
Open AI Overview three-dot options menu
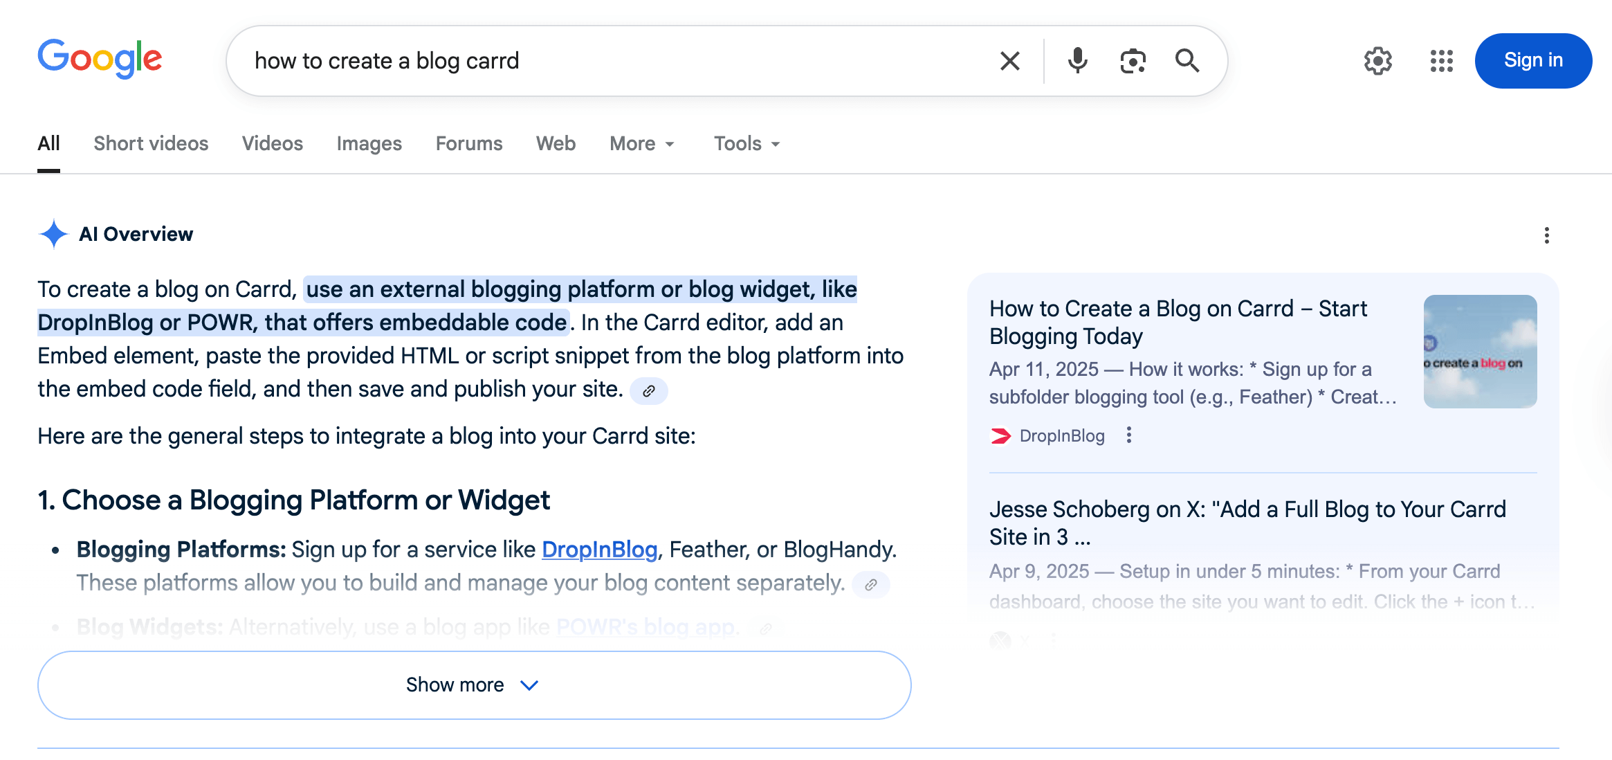1546,235
